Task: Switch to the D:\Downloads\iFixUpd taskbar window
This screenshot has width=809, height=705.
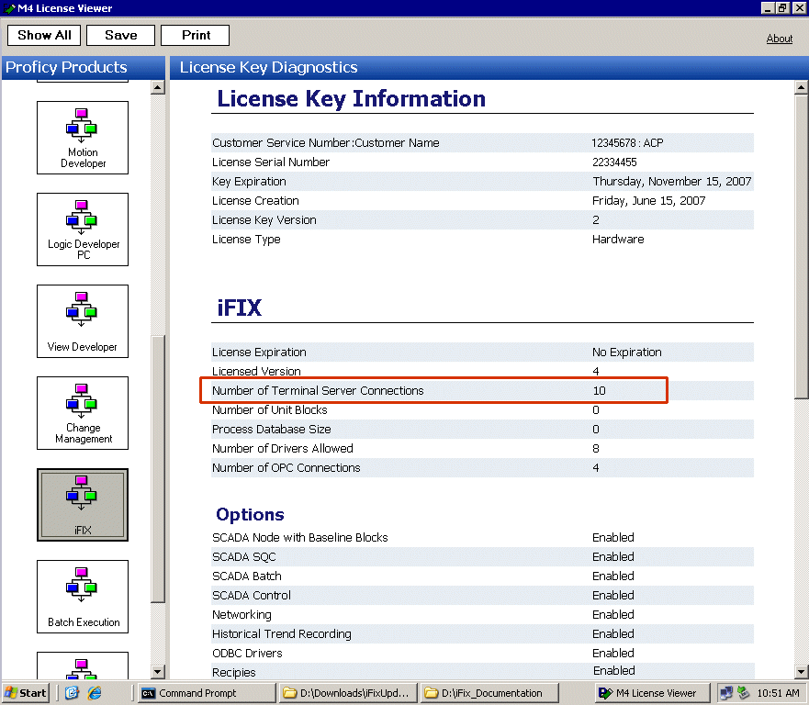Action: (x=349, y=693)
